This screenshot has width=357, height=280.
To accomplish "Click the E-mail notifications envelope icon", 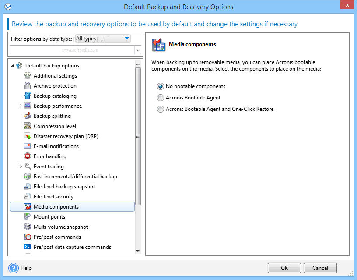I will click(x=27, y=146).
